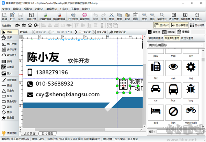Image resolution: width=206 pixels, height=142 pixels.
Task: Open the 网页应用图标 icon category dropdown
Action: [x=176, y=45]
